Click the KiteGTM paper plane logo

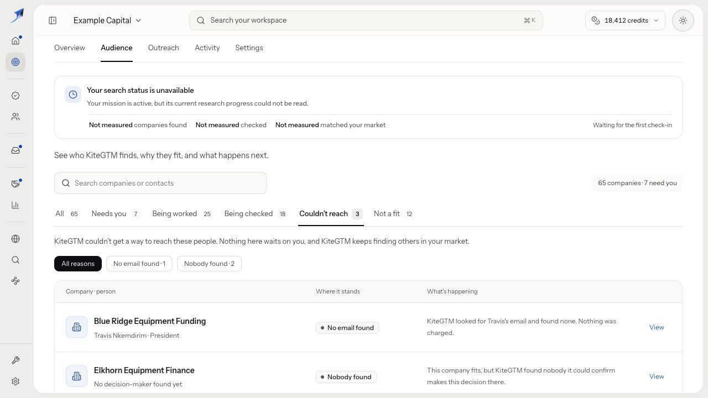(x=17, y=15)
